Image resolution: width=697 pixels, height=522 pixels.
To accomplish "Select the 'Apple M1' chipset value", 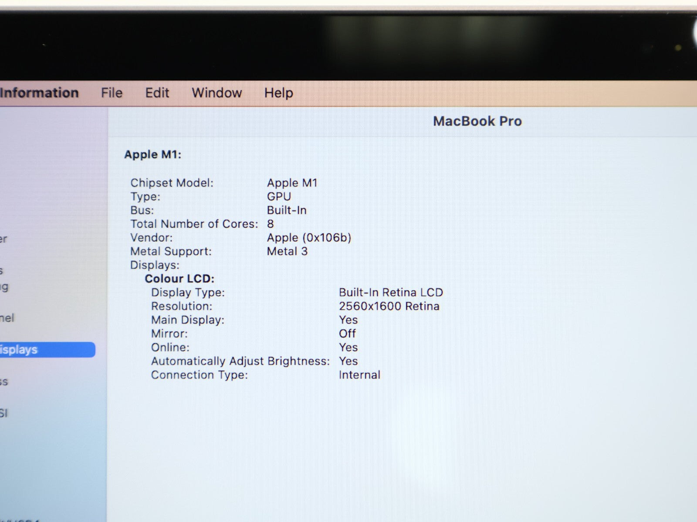I will click(x=292, y=183).
